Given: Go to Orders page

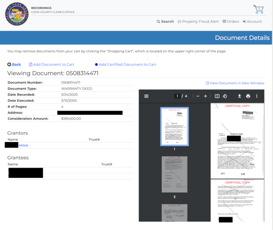Looking at the screenshot, I should (x=231, y=21).
